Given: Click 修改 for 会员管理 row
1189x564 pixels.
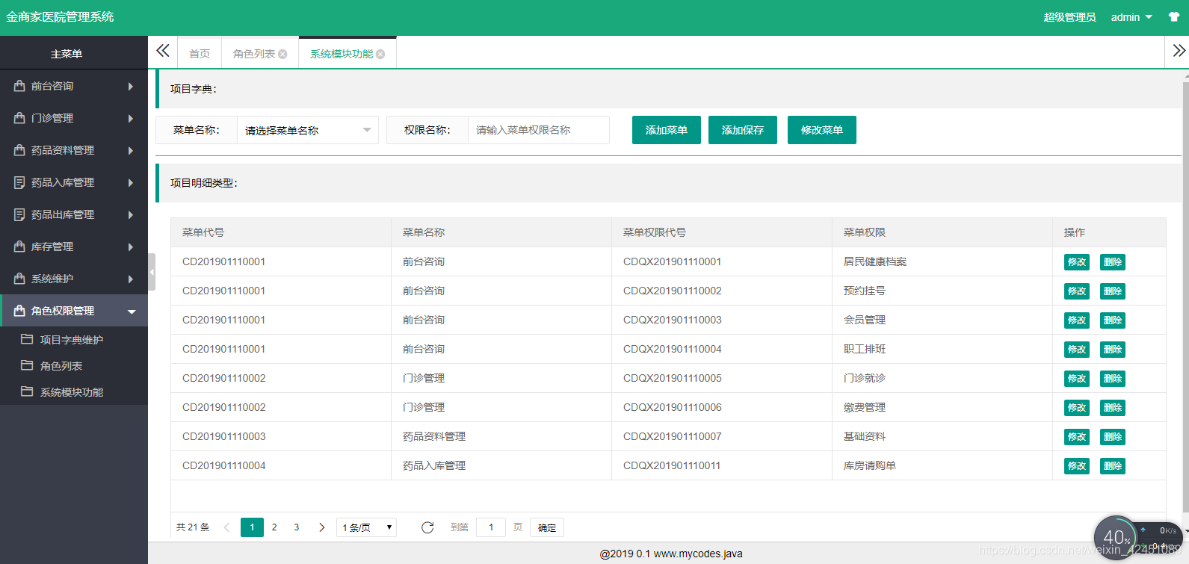Looking at the screenshot, I should tap(1077, 320).
